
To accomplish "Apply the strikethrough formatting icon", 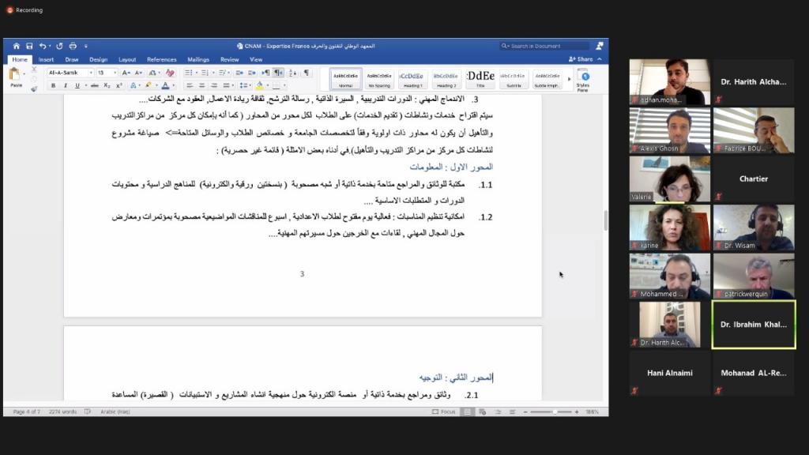I will tap(94, 85).
